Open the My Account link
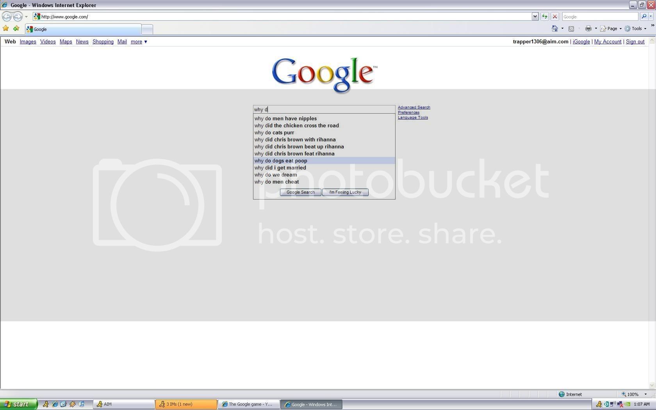This screenshot has height=410, width=656. (608, 42)
